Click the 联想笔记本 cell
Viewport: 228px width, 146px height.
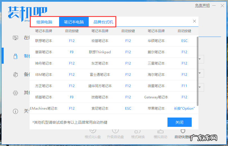(x=44, y=41)
